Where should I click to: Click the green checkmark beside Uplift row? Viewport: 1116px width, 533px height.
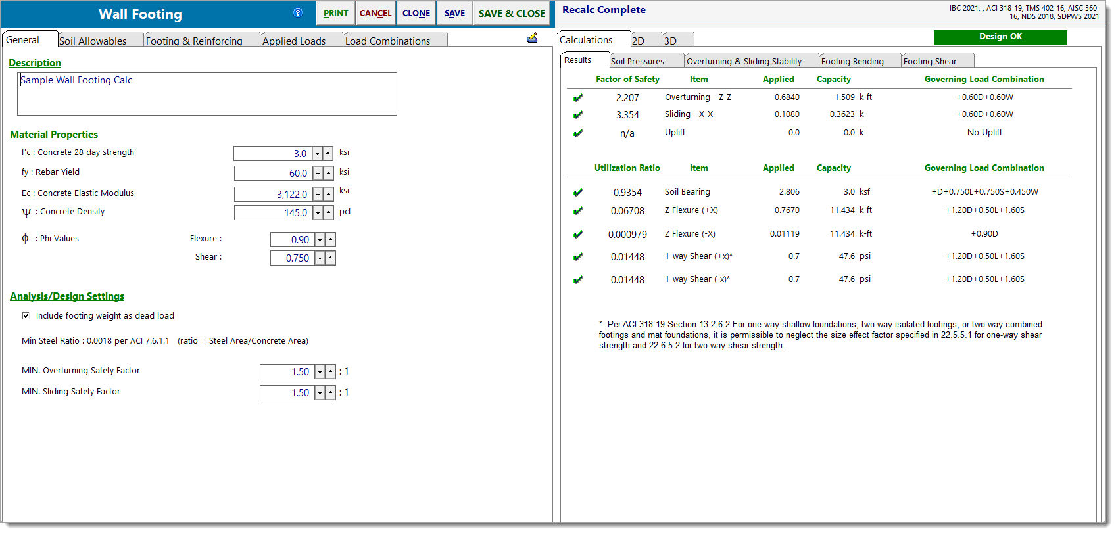click(x=578, y=133)
